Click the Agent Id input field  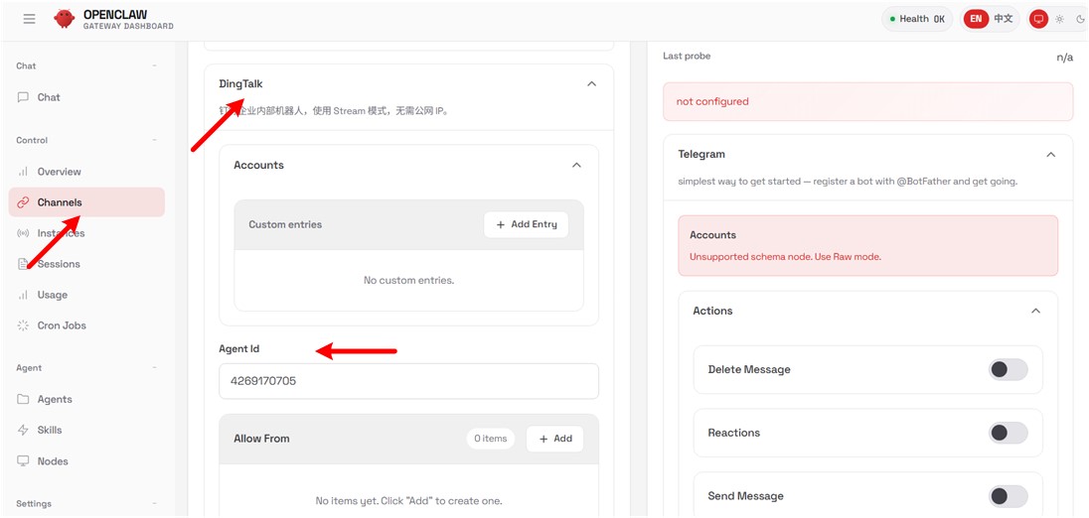pyautogui.click(x=408, y=381)
